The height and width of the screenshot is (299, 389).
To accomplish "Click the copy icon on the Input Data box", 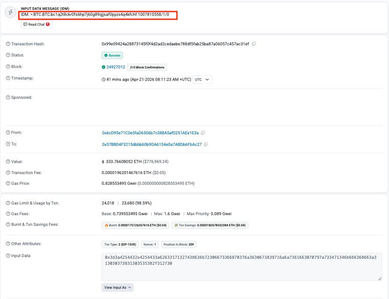I will point(380,278).
